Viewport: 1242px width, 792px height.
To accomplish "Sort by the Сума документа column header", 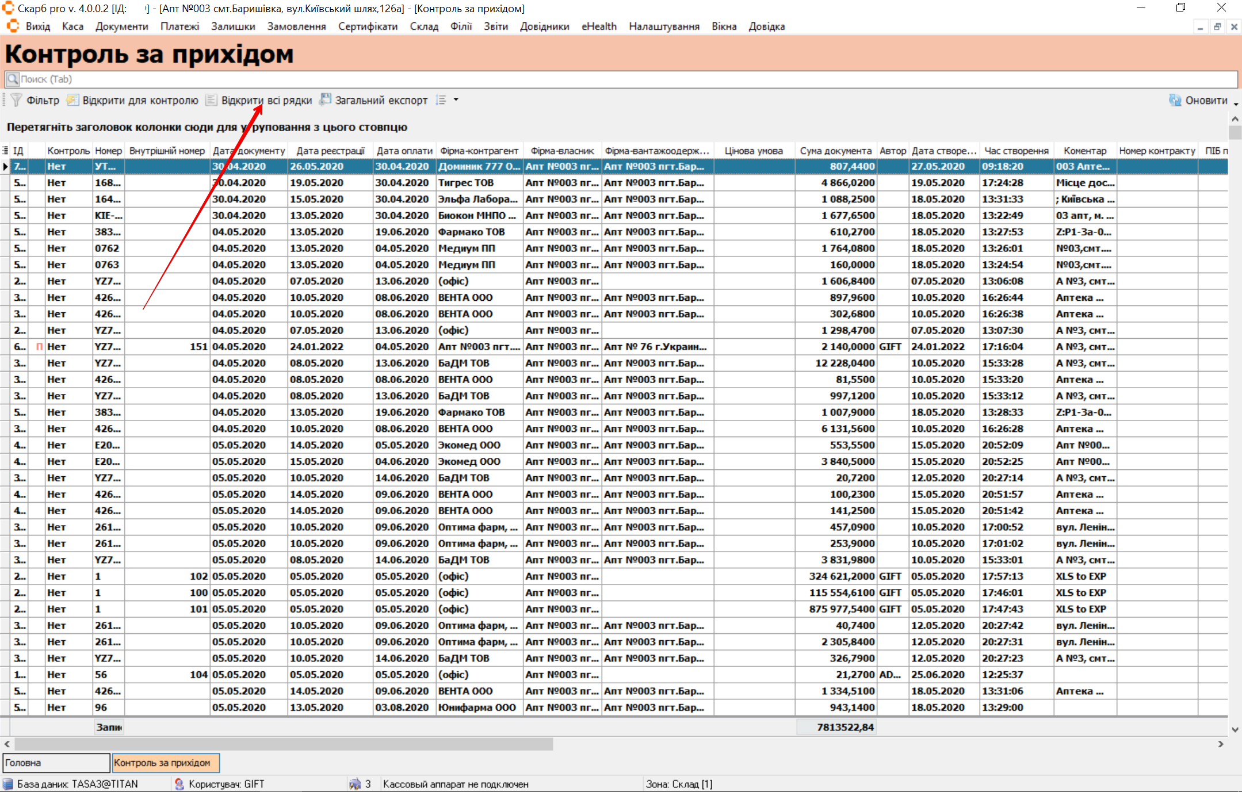I will [835, 151].
